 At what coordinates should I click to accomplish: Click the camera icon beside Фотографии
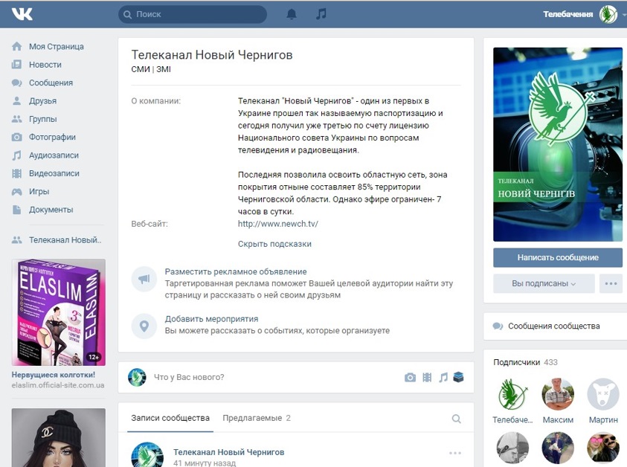[x=17, y=137]
